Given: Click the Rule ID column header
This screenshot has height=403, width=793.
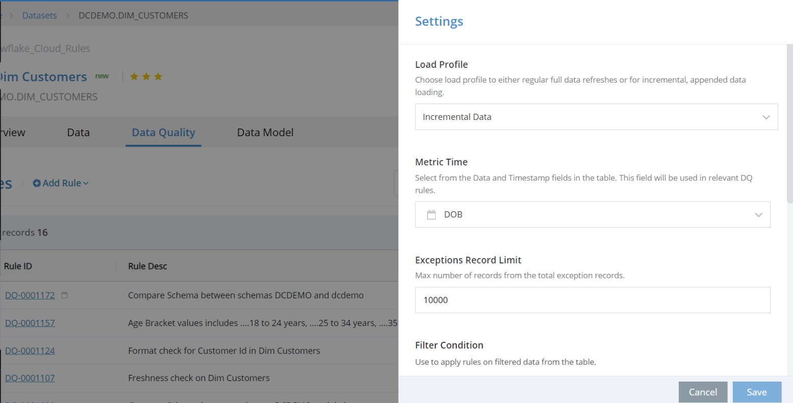Looking at the screenshot, I should pyautogui.click(x=18, y=266).
